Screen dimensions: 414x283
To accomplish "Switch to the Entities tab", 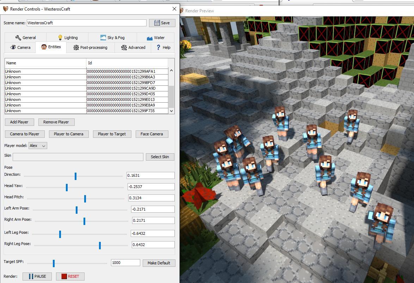I will [x=50, y=47].
